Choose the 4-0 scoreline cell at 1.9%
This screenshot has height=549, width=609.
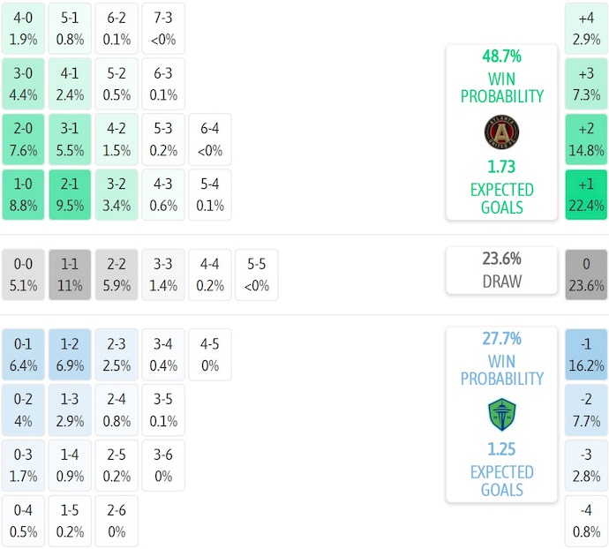tap(24, 29)
